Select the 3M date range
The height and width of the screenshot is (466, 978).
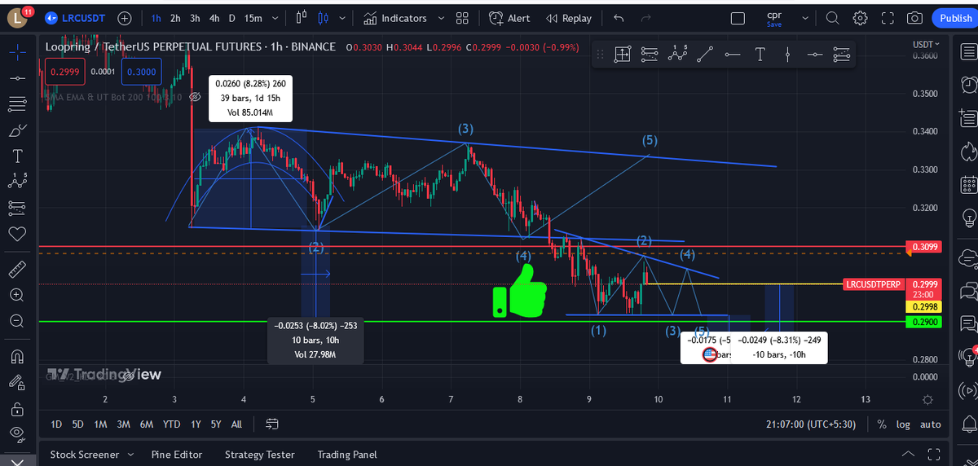(x=123, y=424)
